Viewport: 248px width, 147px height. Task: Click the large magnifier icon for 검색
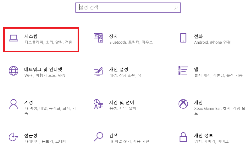pyautogui.click(x=98, y=137)
